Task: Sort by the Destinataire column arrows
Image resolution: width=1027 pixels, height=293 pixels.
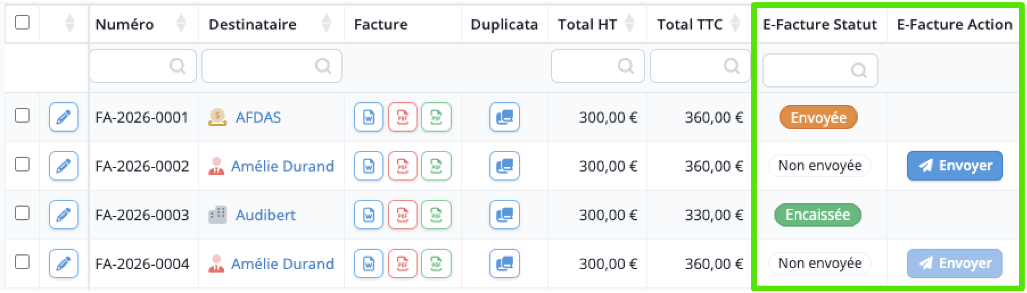Action: [327, 23]
